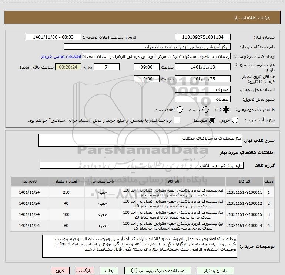Click need date in row 4
The height and width of the screenshot is (275, 285).
click(29, 226)
